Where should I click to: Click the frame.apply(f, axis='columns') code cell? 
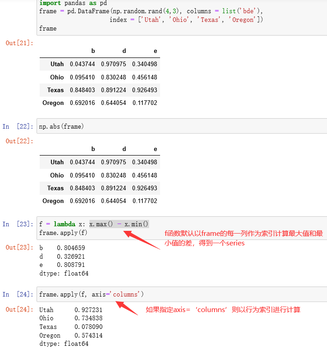tap(182, 294)
